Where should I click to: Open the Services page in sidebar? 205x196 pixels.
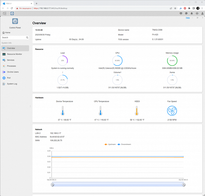pyautogui.click(x=11, y=60)
